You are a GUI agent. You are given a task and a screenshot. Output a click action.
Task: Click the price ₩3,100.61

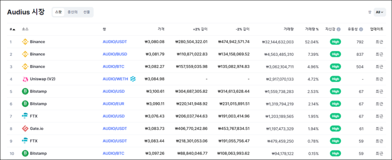click(x=155, y=91)
